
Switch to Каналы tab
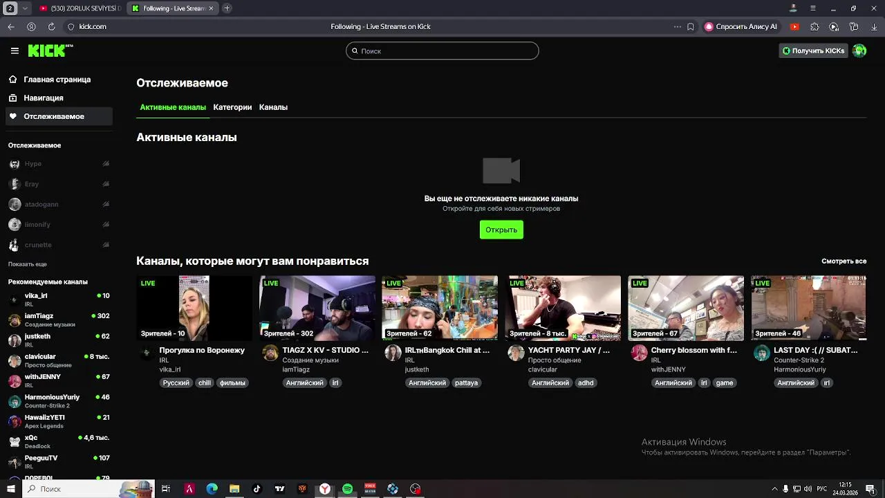coord(273,107)
